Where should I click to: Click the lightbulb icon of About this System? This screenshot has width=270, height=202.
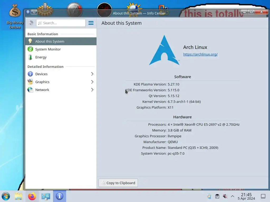coord(30,41)
